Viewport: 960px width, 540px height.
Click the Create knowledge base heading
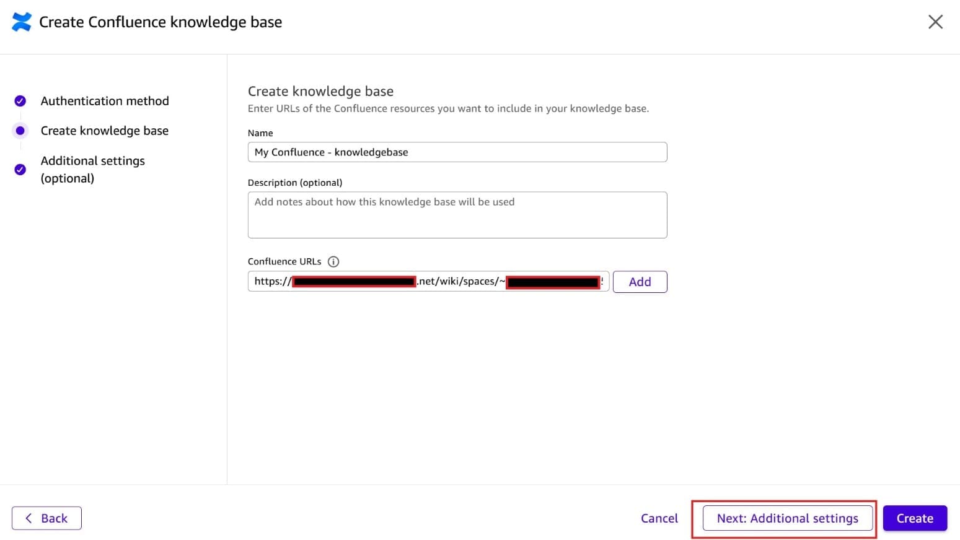coord(320,91)
